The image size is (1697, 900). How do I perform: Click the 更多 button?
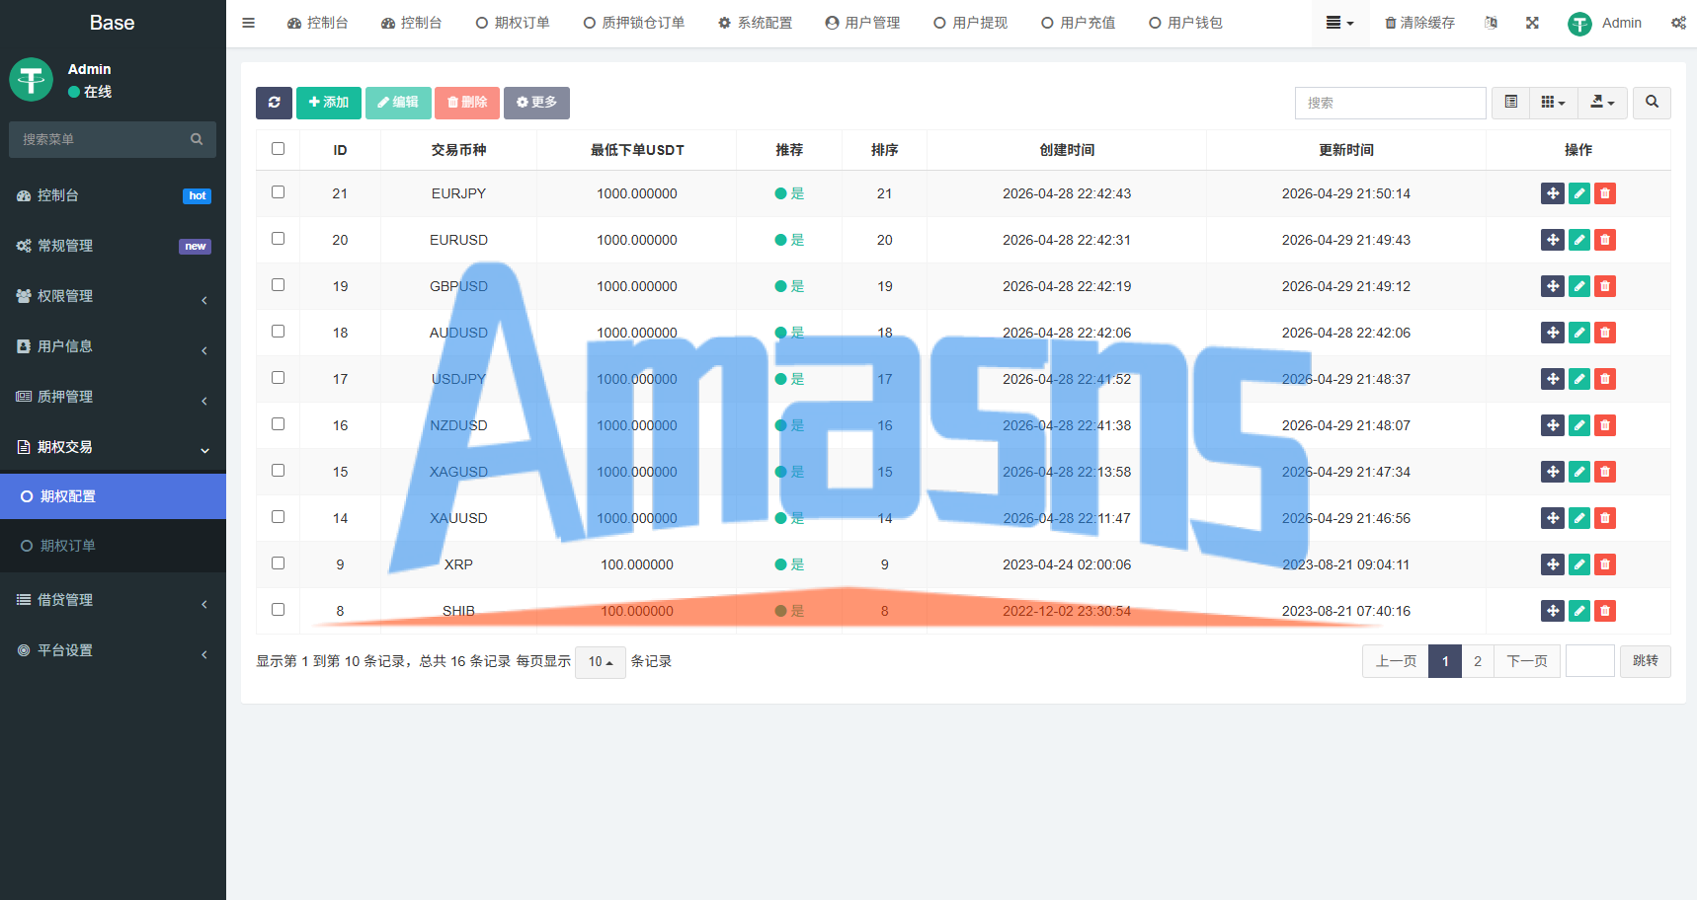[536, 103]
